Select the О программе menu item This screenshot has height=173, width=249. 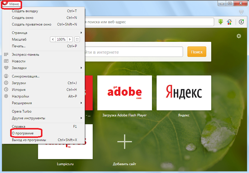point(23,133)
